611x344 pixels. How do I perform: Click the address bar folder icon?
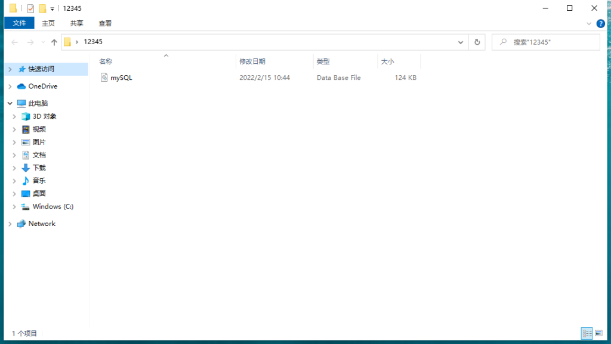67,42
